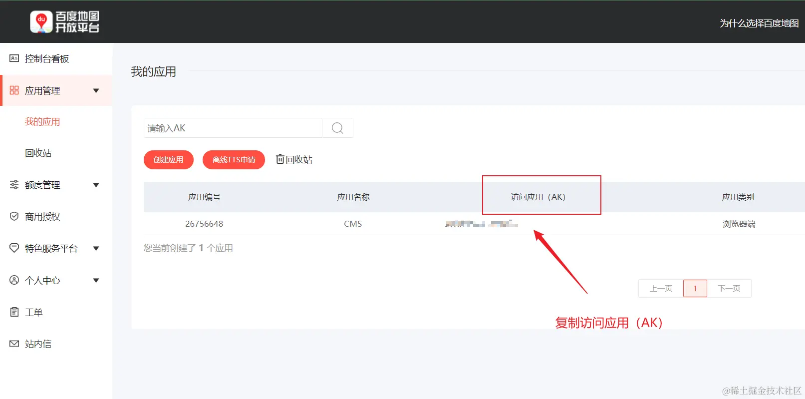The width and height of the screenshot is (805, 399).
Task: Click the 应用管理 grid icon
Action: click(14, 90)
